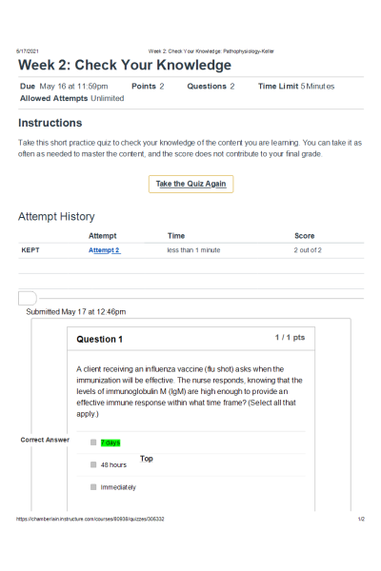Check the Immediately answer checkbox
This screenshot has width=381, height=571.
[x=93, y=487]
